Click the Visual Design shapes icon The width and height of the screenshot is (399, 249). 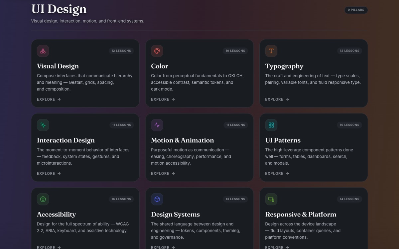43,51
